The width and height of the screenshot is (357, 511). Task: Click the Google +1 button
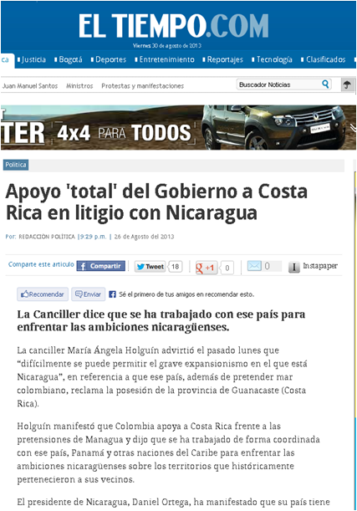(x=207, y=268)
